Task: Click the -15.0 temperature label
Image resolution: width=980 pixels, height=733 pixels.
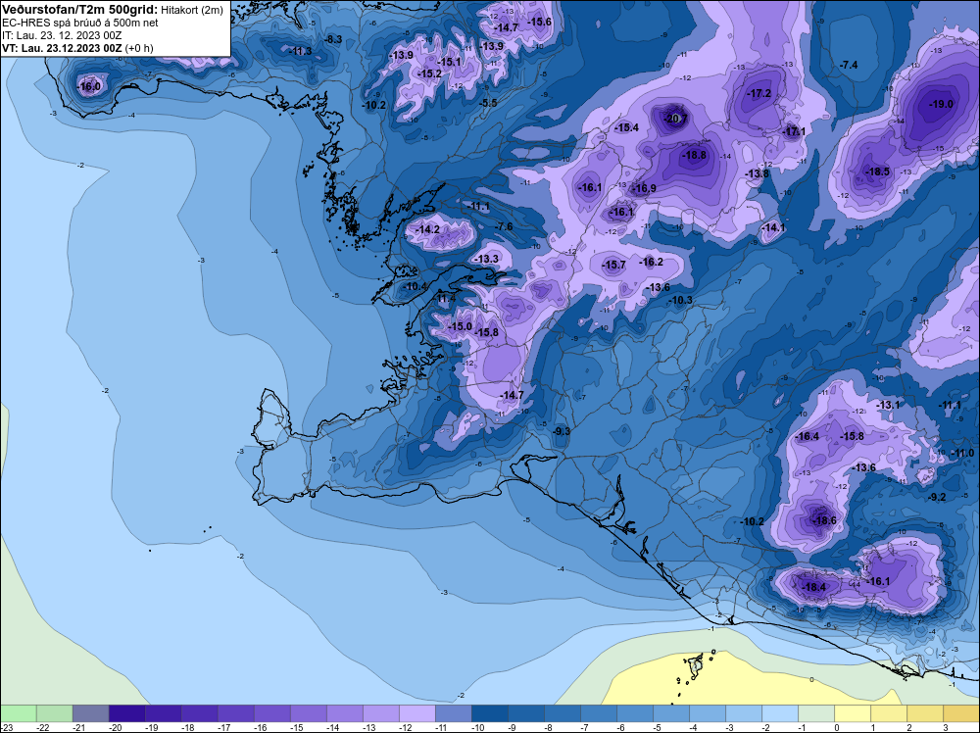Action: click(x=461, y=326)
